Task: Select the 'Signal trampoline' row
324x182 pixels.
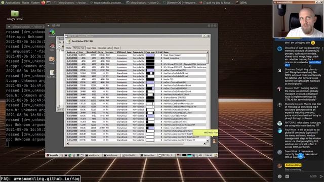Action: pyautogui.click(x=136, y=58)
